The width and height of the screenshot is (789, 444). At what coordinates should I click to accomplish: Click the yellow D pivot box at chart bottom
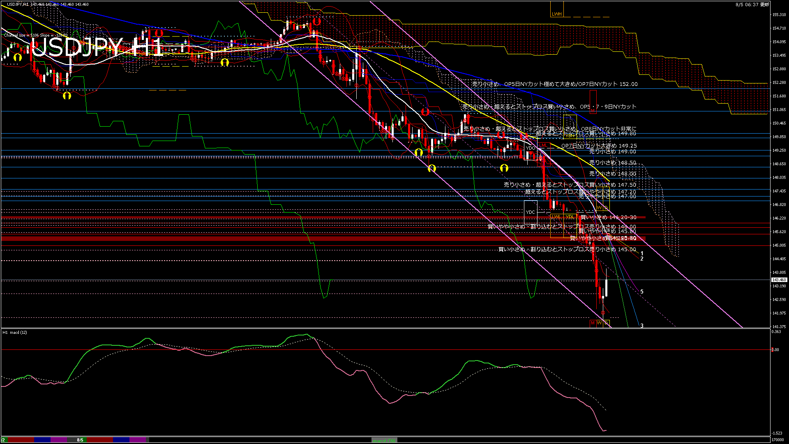[x=606, y=323]
